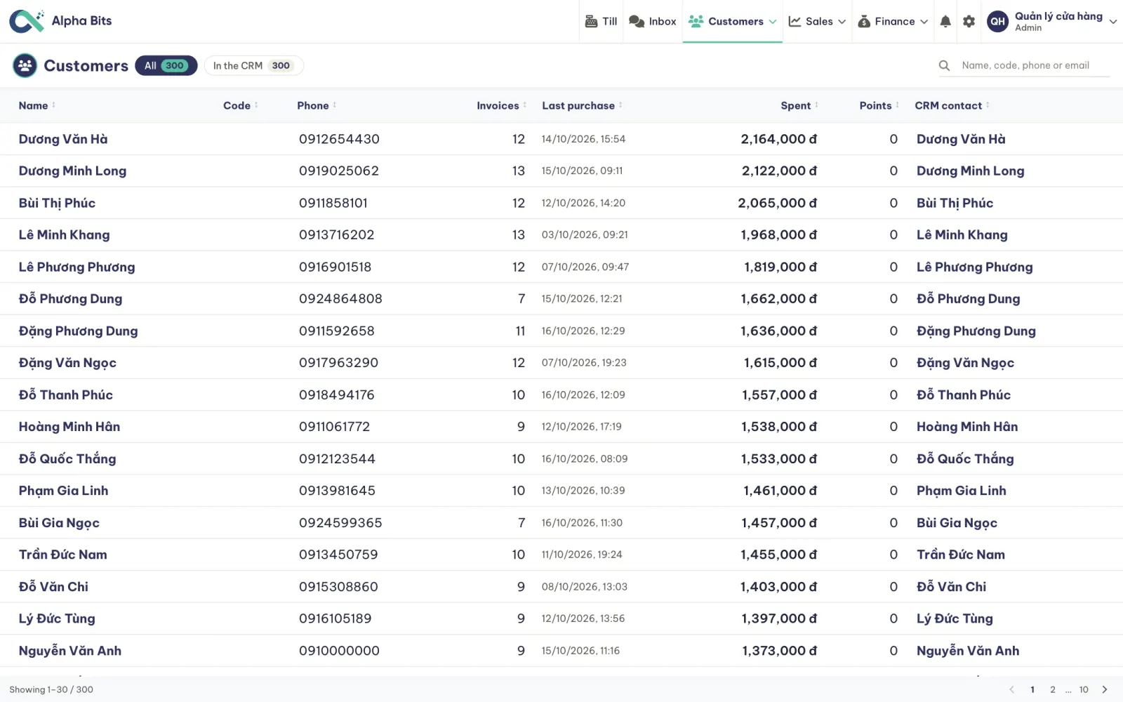Click the Customers page group icon
Image resolution: width=1123 pixels, height=702 pixels.
(x=25, y=66)
